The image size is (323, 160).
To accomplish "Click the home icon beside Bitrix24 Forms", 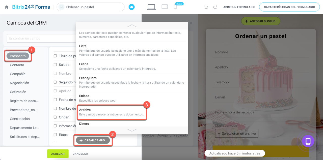I will coord(7,7).
